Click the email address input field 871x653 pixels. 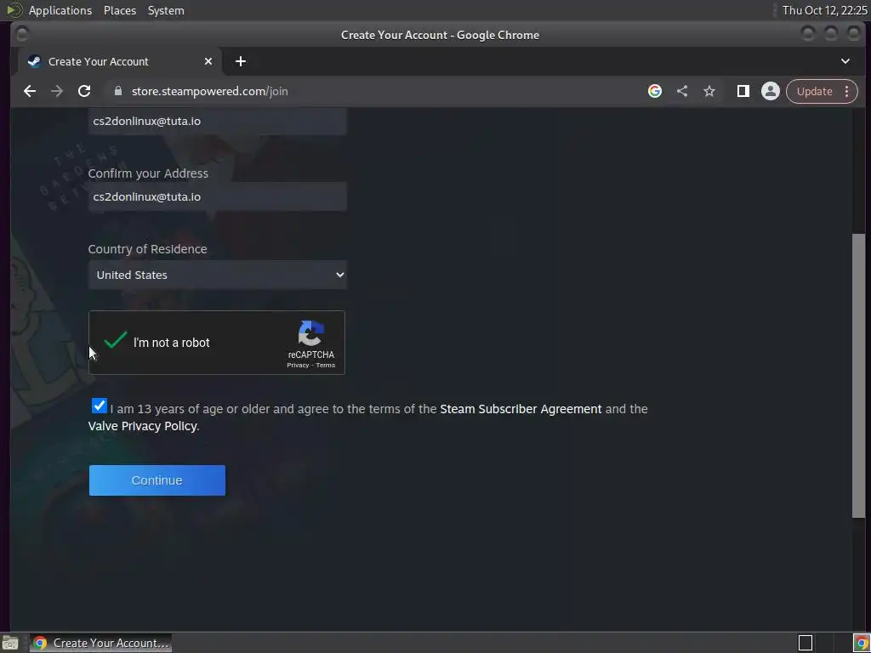[x=217, y=121]
